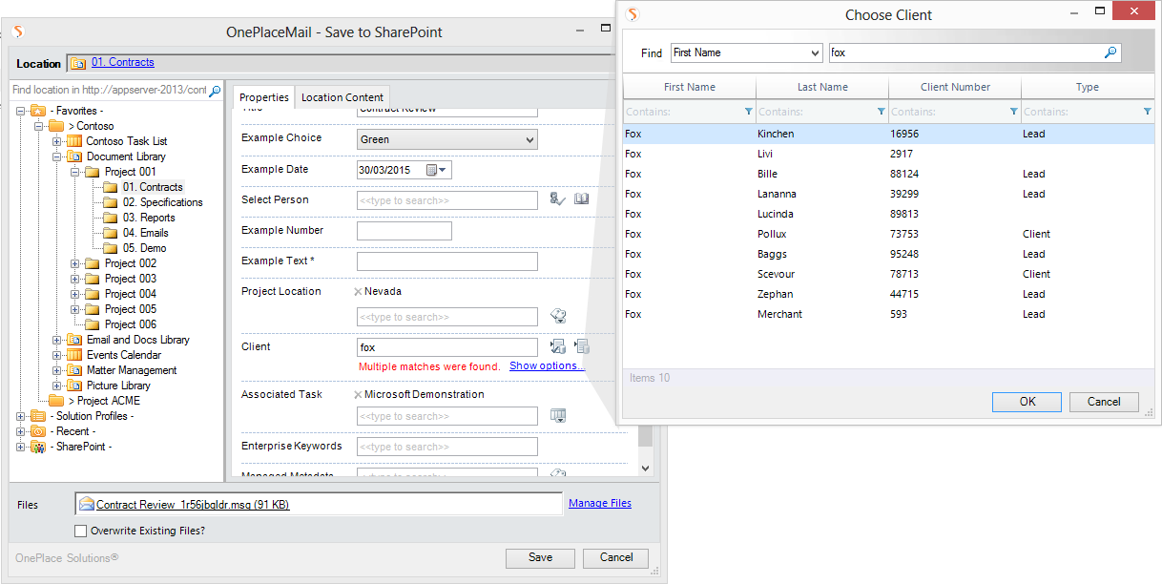Click the term picker icon beside Project Location
Image resolution: width=1162 pixels, height=584 pixels.
(559, 316)
